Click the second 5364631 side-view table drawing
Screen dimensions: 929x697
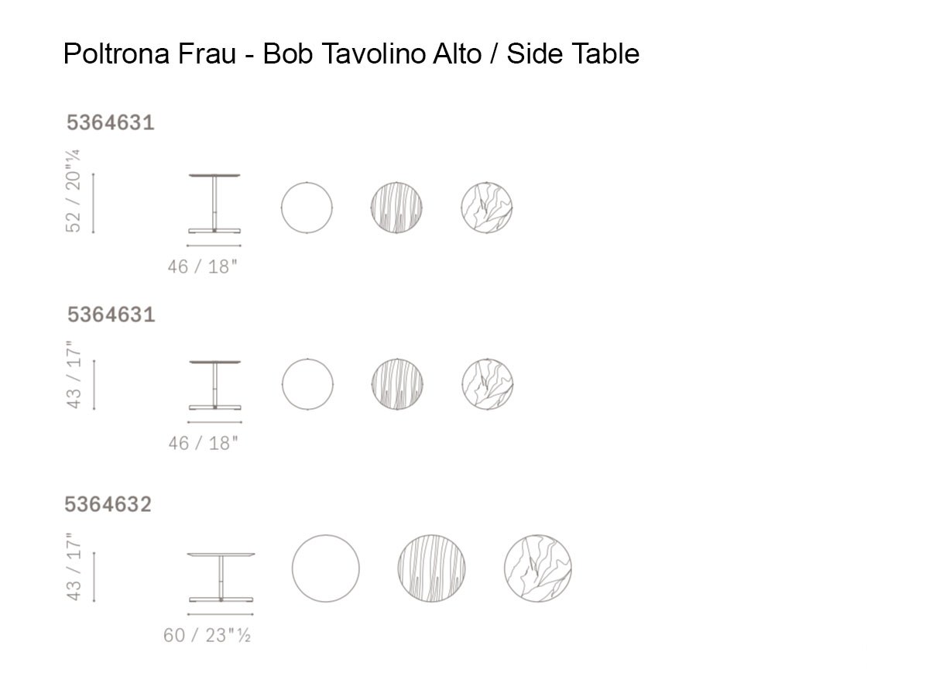214,385
